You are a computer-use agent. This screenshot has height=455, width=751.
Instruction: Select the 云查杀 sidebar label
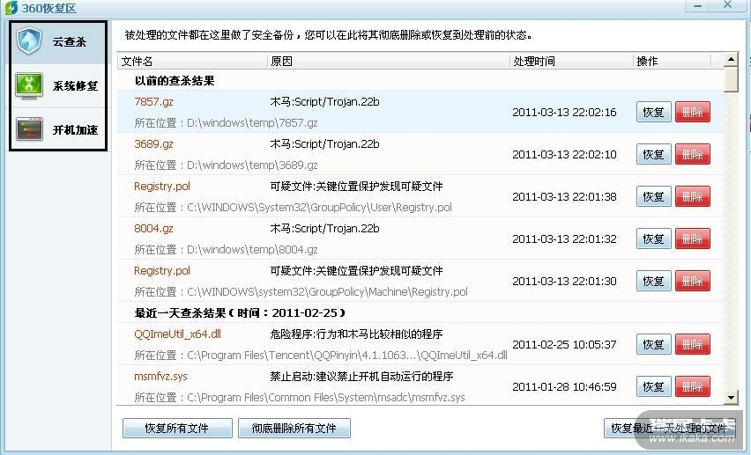[70, 42]
